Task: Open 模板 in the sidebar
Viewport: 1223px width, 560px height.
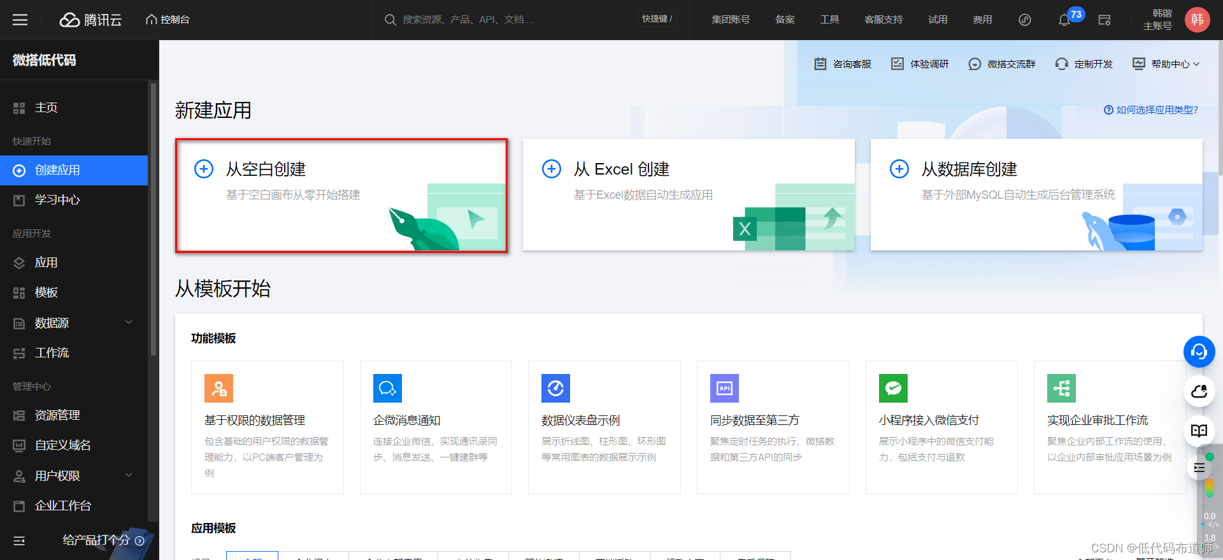Action: (74, 292)
